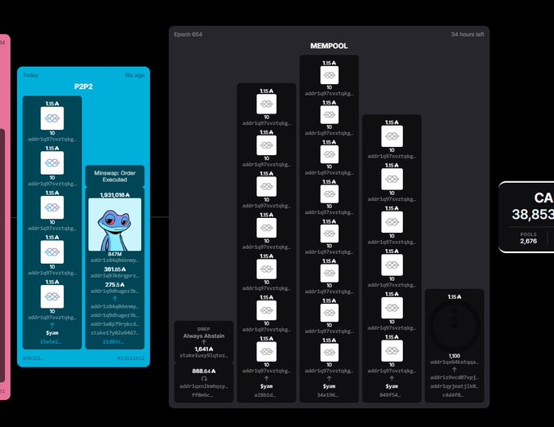Image resolution: width=554 pixels, height=427 pixels.
Task: Click the $yam handle in P2P2 block
Action: coord(52,333)
